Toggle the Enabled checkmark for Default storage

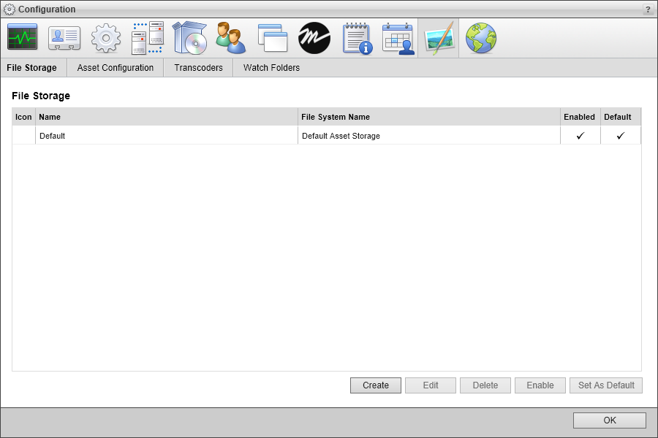[580, 135]
